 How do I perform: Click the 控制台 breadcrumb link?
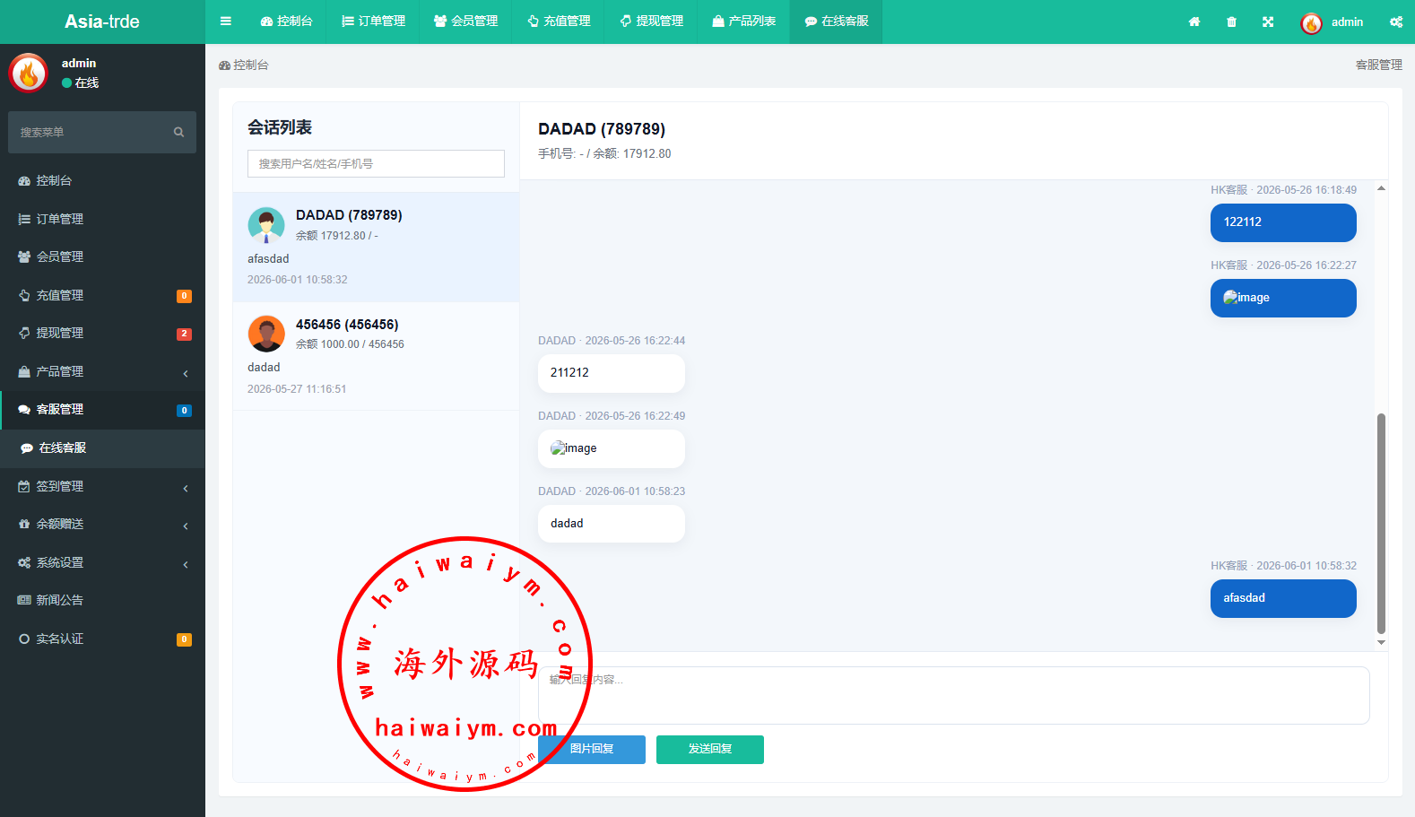[x=244, y=65]
